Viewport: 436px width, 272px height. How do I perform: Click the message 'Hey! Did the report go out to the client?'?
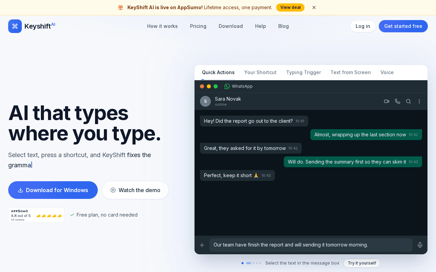click(x=254, y=121)
